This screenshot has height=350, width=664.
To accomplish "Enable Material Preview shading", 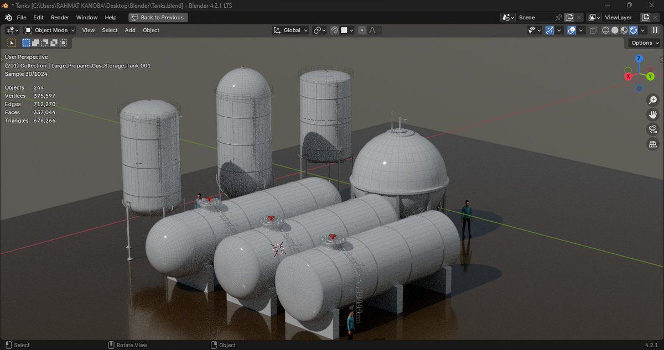I will pos(624,30).
